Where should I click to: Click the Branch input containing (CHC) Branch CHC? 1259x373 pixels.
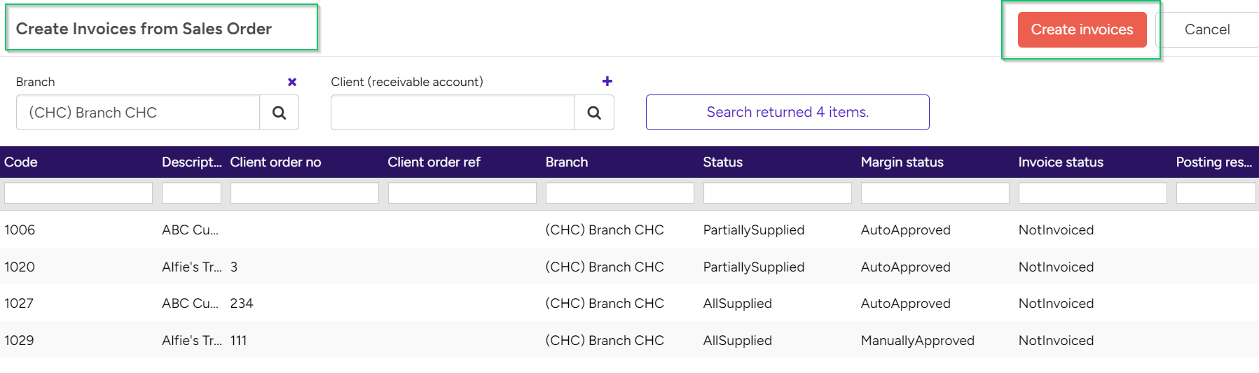pos(138,113)
